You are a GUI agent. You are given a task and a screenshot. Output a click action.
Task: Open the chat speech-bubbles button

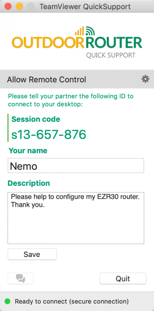click(21, 278)
